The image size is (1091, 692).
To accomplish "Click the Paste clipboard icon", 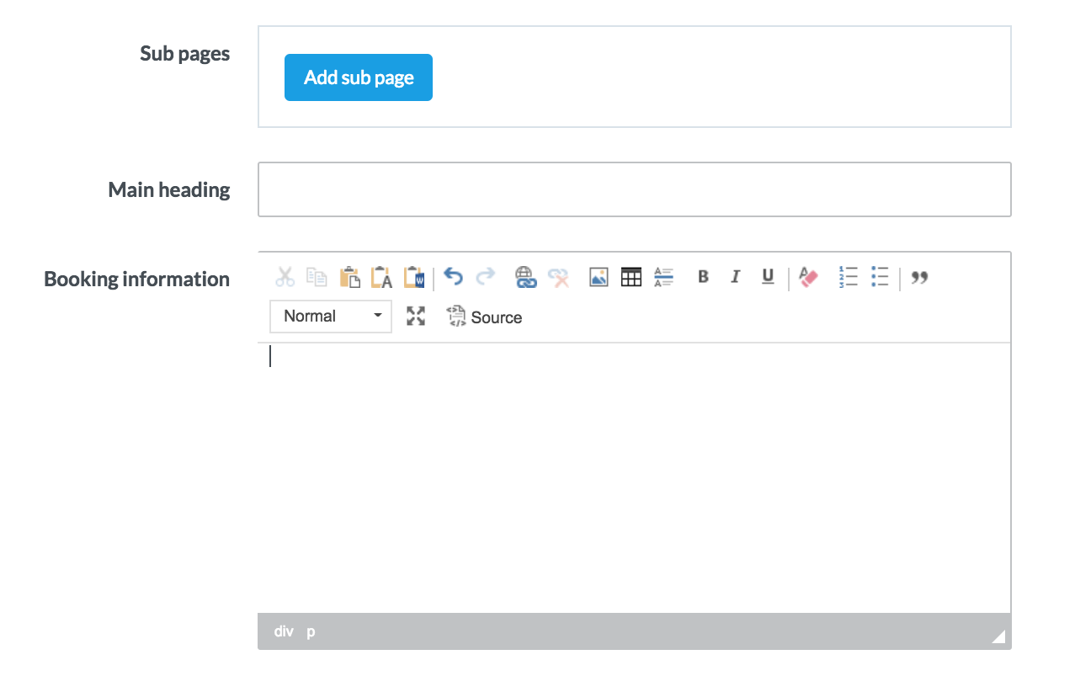I will point(349,277).
